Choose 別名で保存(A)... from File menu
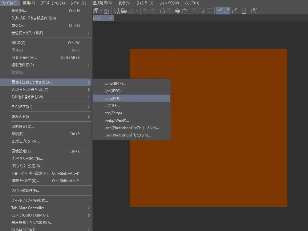The width and height of the screenshot is (308, 231). click(x=24, y=58)
